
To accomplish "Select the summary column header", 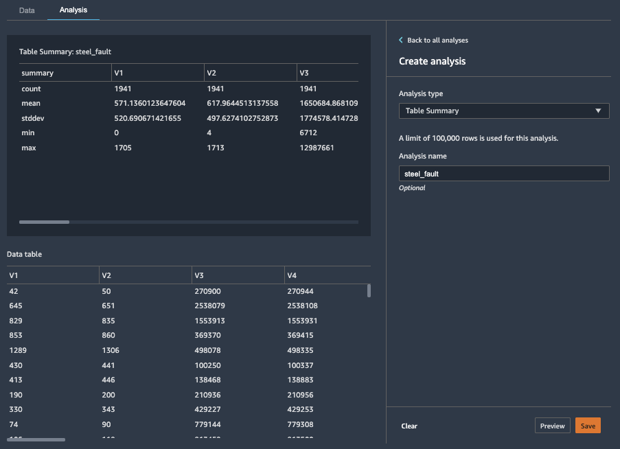I will tap(38, 73).
